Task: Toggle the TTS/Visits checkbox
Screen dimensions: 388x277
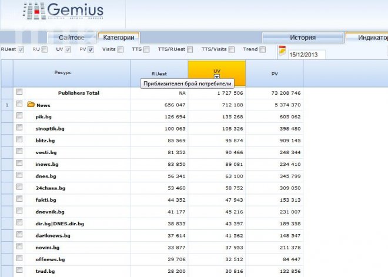Action: click(232, 50)
